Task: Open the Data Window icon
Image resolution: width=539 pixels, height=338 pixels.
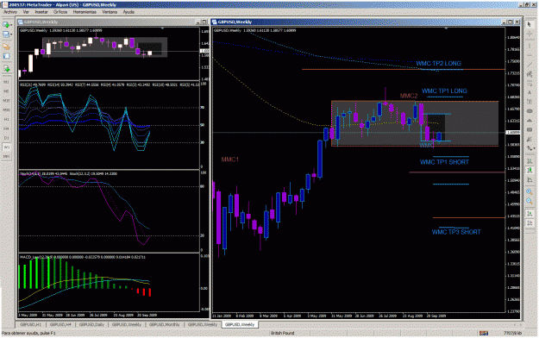Action: (6, 56)
